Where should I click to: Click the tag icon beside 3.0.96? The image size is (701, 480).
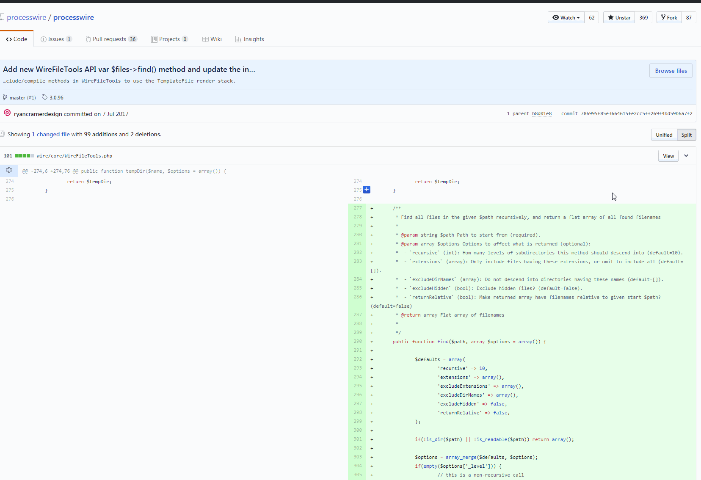tap(45, 97)
